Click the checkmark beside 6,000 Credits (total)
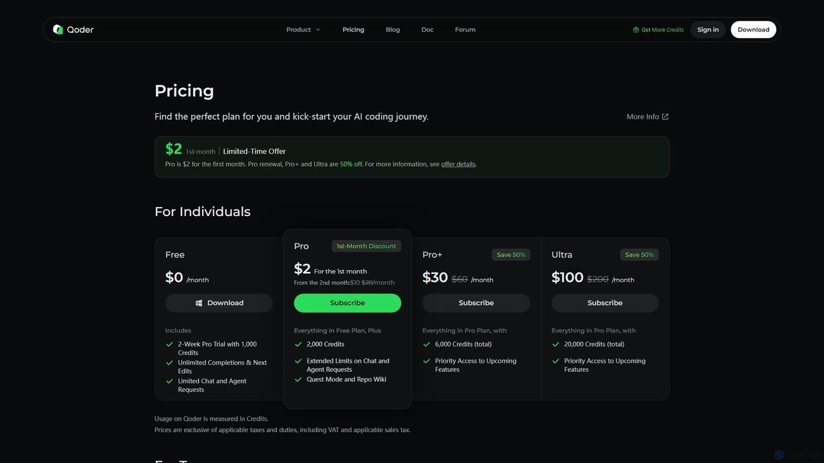 coord(427,344)
